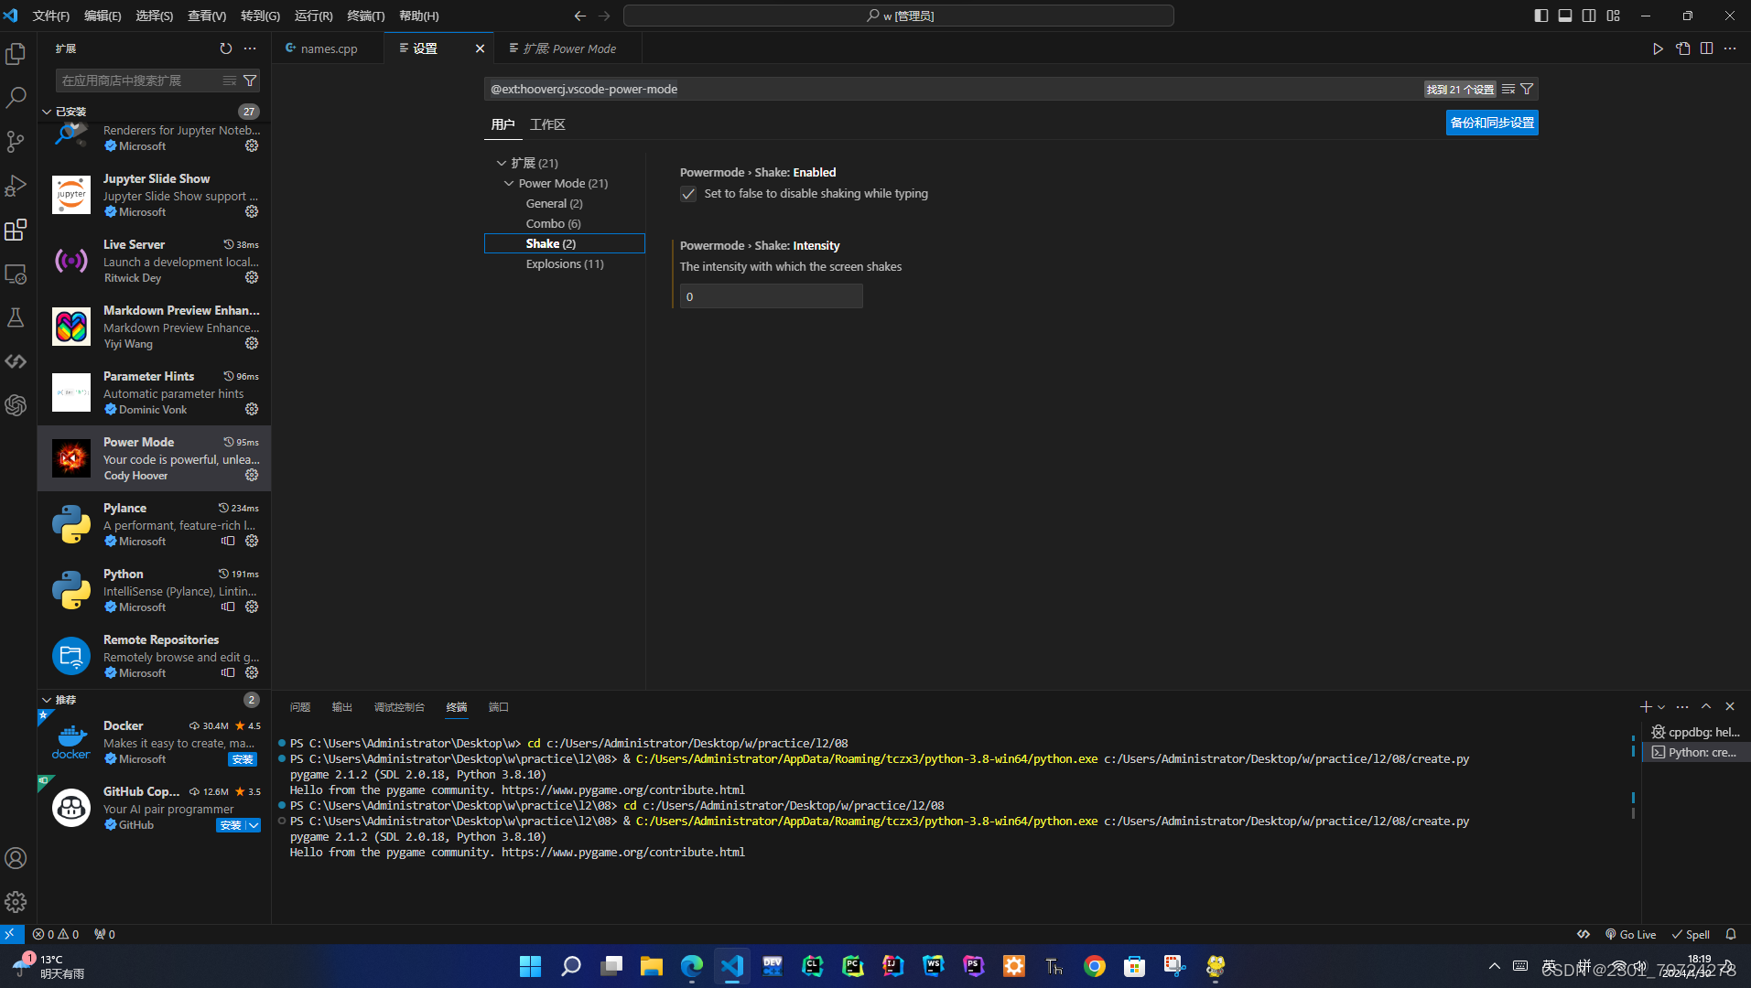This screenshot has width=1751, height=988.
Task: Uncheck the Powermode Shake Enabled setting
Action: pyautogui.click(x=687, y=194)
